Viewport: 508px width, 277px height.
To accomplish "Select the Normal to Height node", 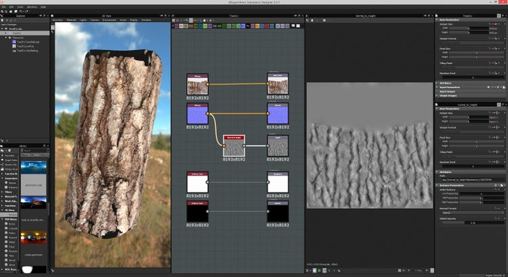I will pos(234,147).
